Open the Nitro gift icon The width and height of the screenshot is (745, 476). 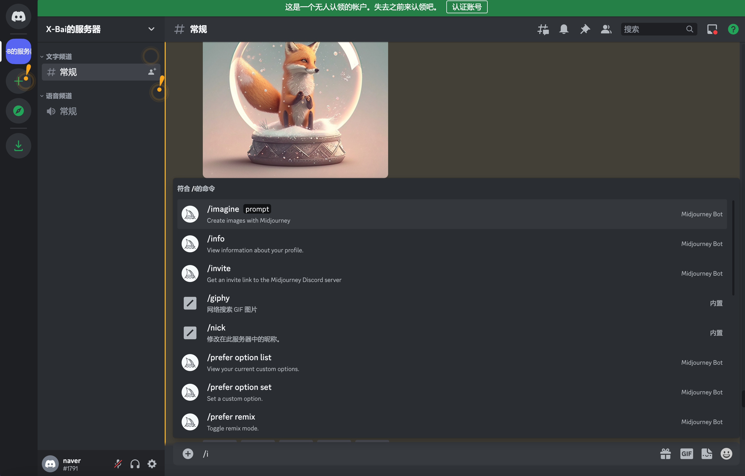point(665,454)
